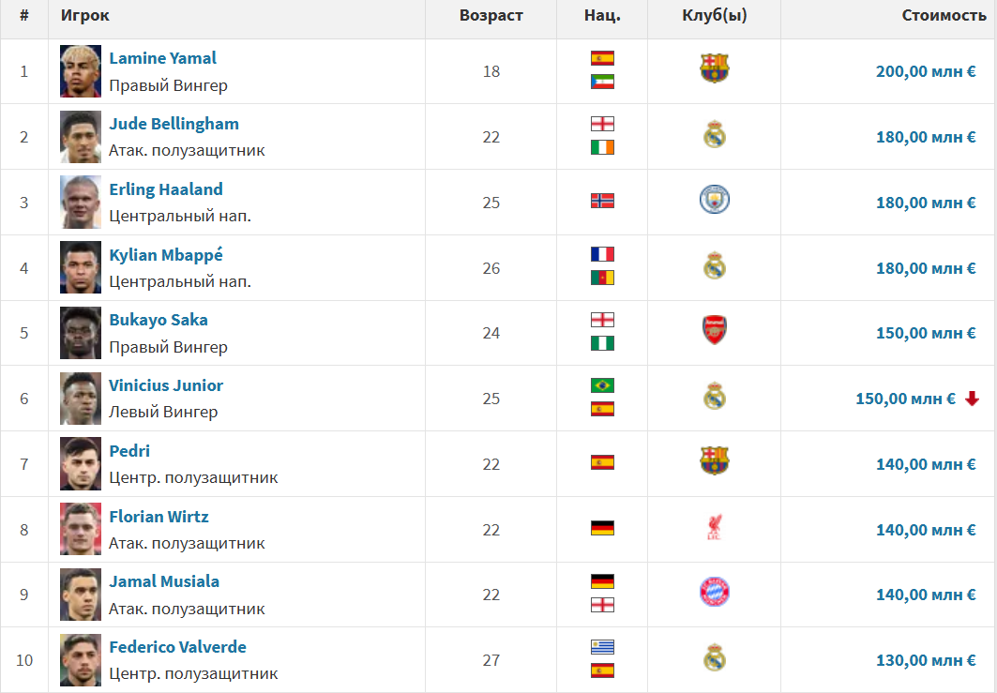Open Federico Valverde player name link
The width and height of the screenshot is (997, 693).
pos(177,647)
